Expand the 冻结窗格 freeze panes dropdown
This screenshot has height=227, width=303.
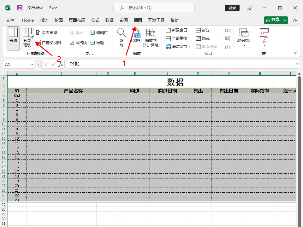click(x=178, y=47)
